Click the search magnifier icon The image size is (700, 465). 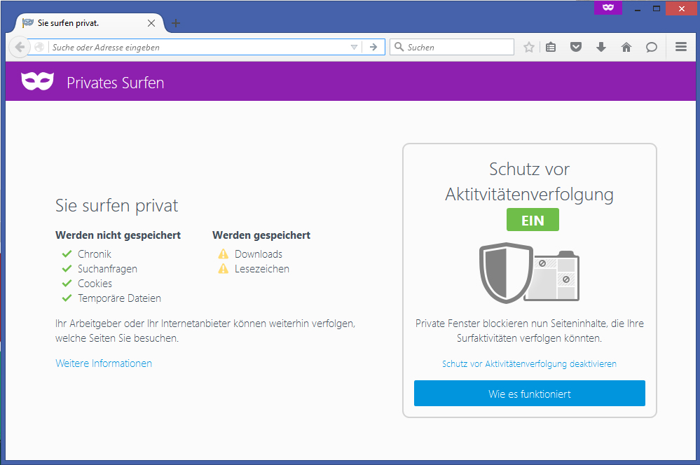399,47
